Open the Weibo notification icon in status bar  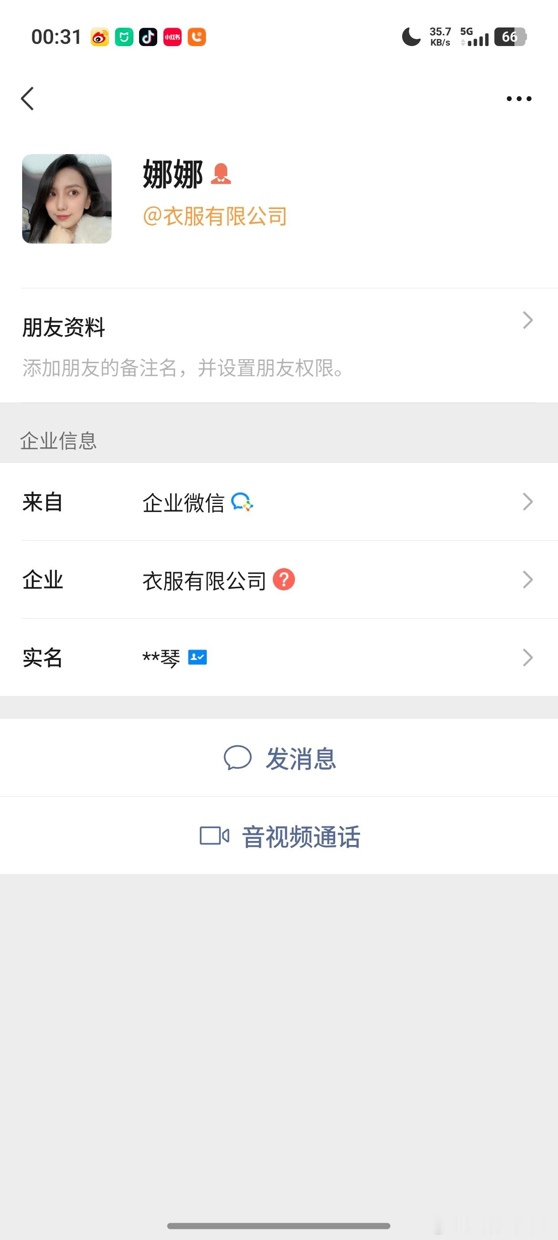click(100, 37)
